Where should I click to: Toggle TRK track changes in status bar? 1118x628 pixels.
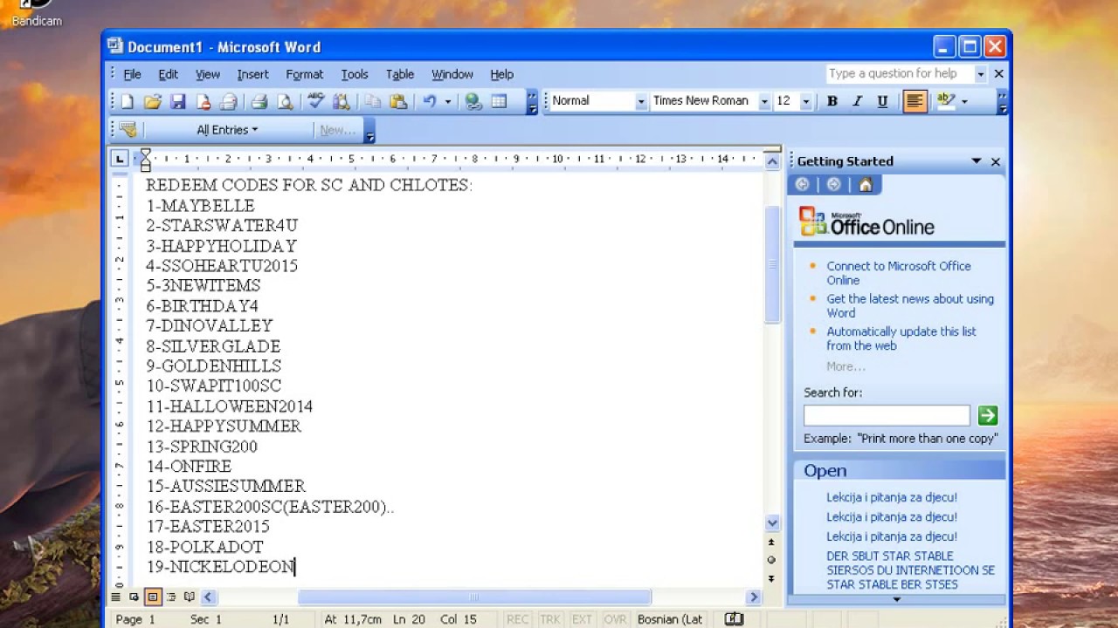(x=549, y=619)
